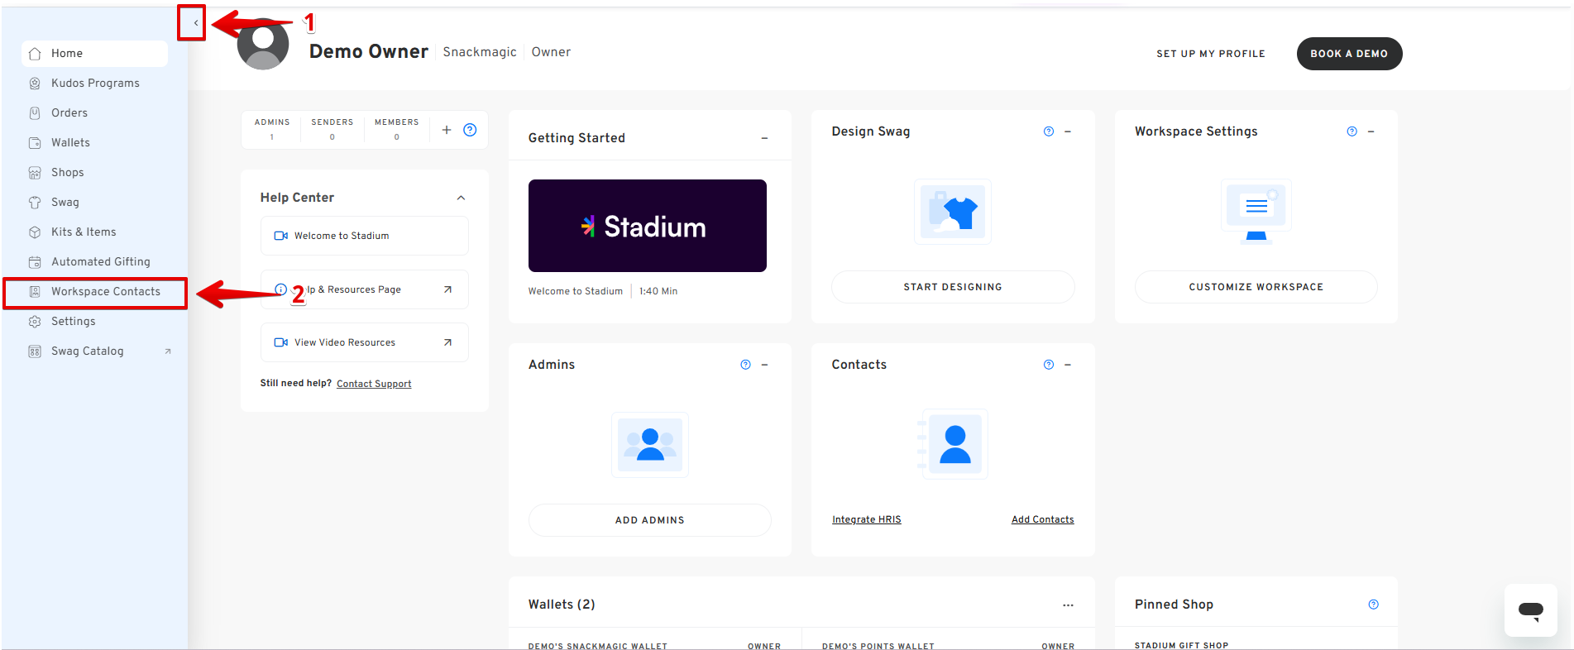Click the Contact Support link
The image size is (1574, 650).
tap(374, 384)
